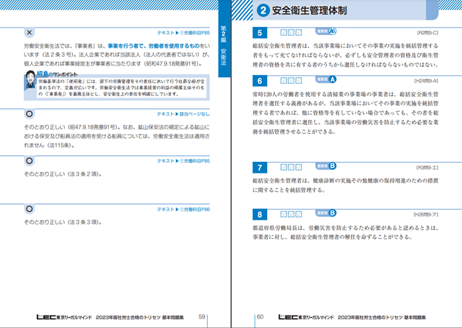This screenshot has width=462, height=328.
Task: Click the ○ mark above 法3条3項 answer
Action: pyautogui.click(x=29, y=209)
